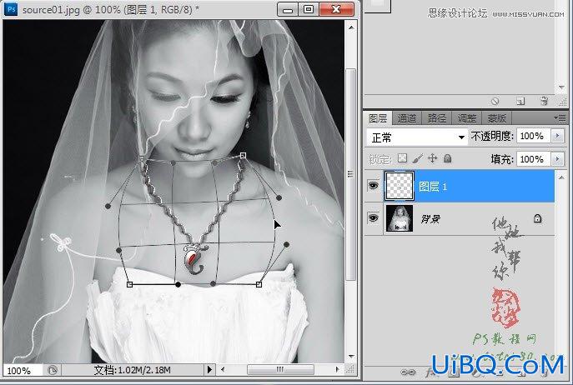Open the 正常 blend mode dropdown

(417, 137)
